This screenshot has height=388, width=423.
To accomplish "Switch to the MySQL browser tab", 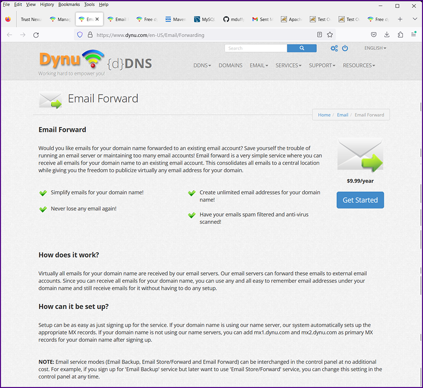I will click(x=204, y=19).
